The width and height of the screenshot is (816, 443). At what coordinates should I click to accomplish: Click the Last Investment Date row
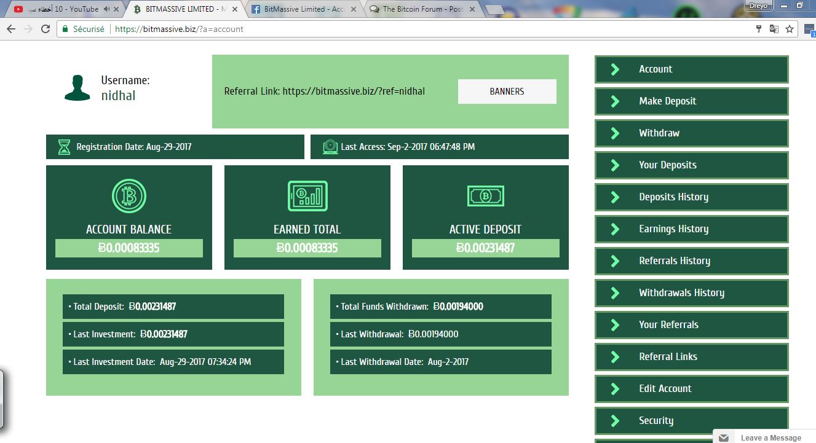tap(173, 362)
